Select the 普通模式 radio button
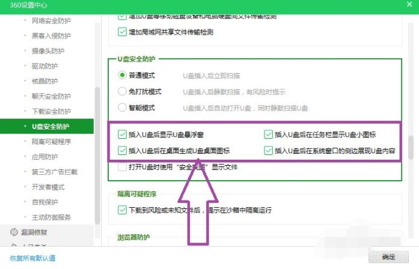Image resolution: width=419 pixels, height=269 pixels. coord(122,76)
